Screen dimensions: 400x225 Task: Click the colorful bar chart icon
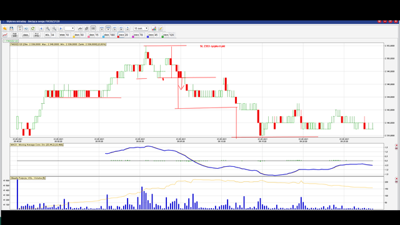[x=154, y=29]
